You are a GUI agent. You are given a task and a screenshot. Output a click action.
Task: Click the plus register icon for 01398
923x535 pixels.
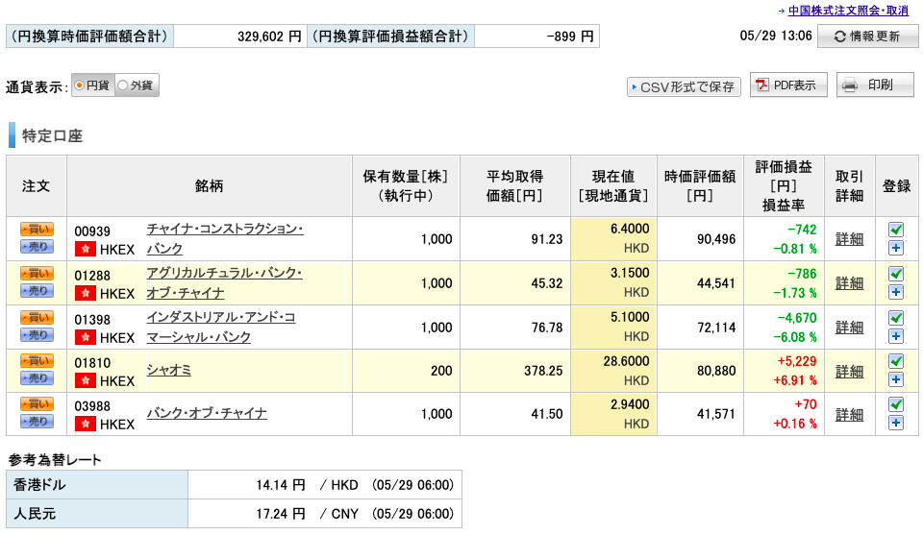896,336
